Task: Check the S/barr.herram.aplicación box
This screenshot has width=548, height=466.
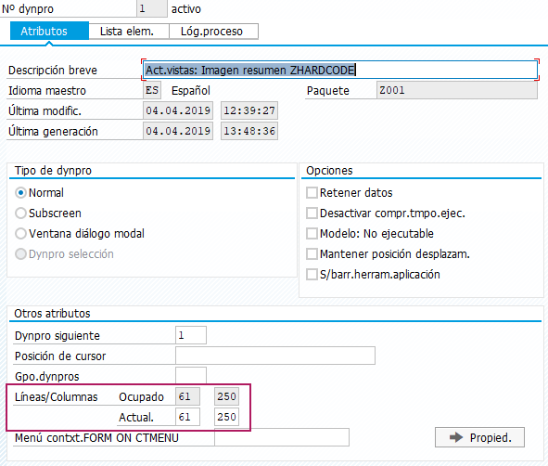Action: 312,274
